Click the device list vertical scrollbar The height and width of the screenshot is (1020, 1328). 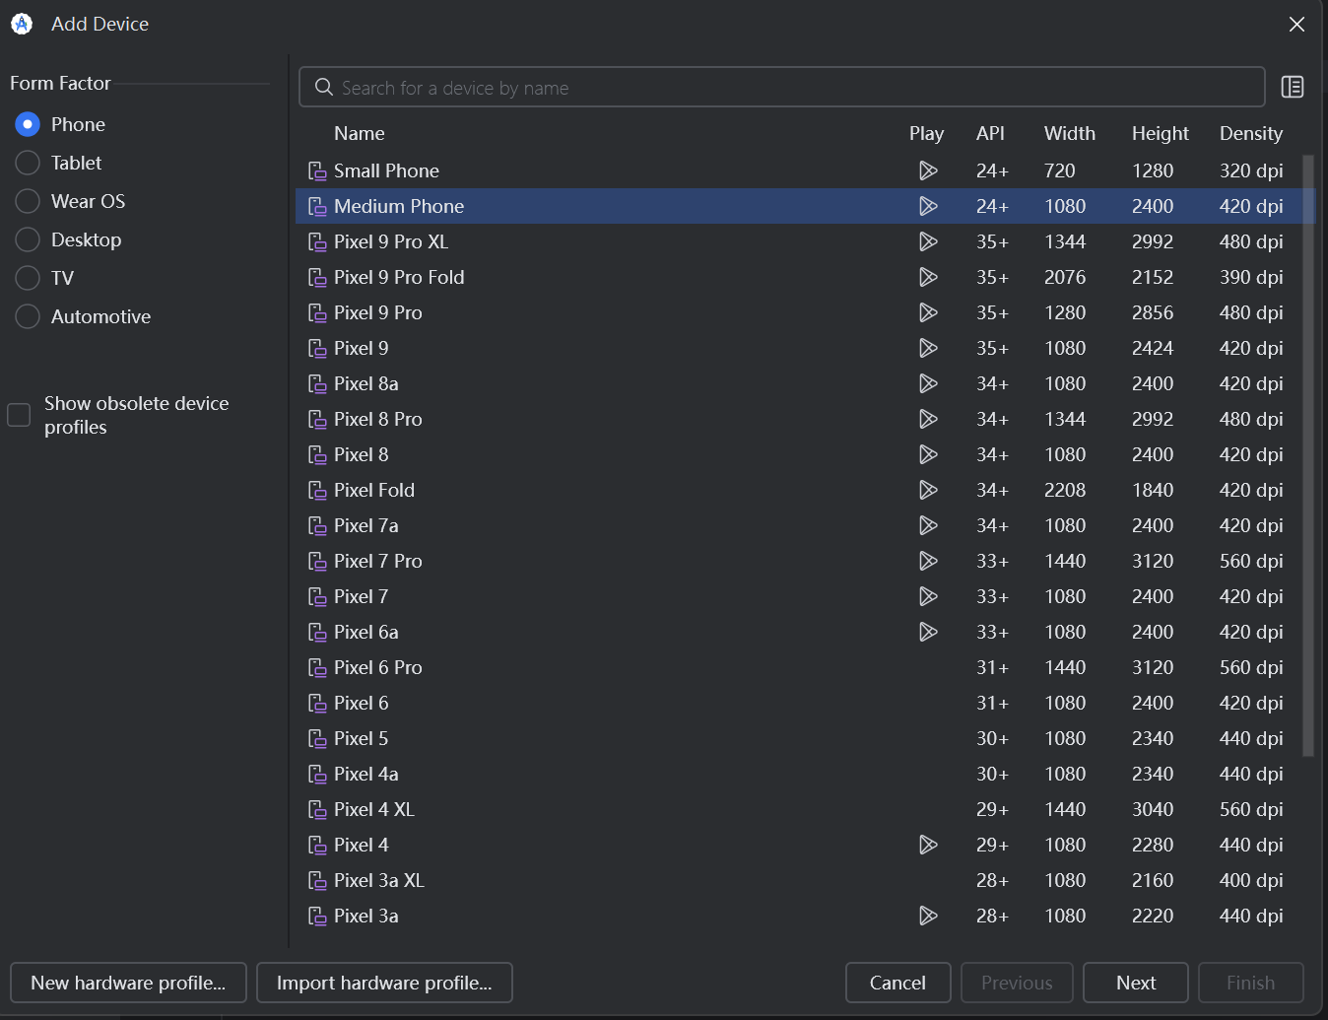point(1308,453)
